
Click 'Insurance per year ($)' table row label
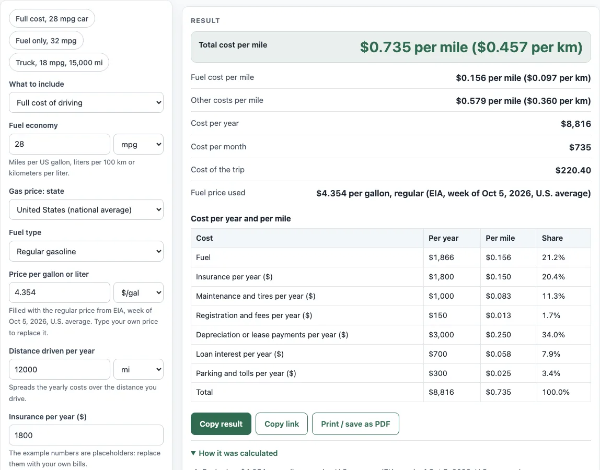pos(234,276)
